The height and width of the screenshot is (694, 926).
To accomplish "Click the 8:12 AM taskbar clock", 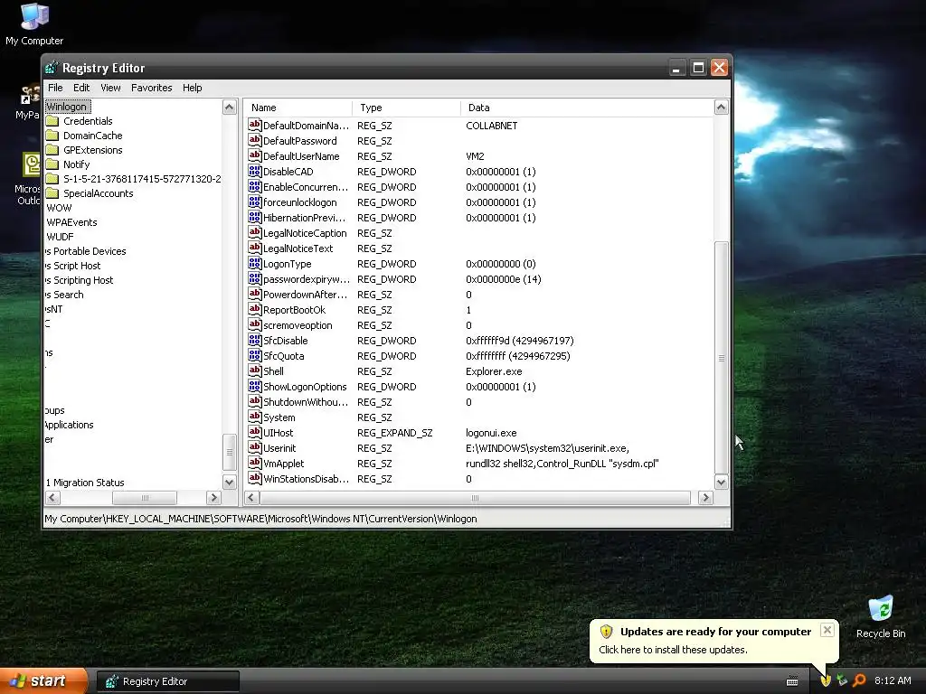I will (893, 680).
